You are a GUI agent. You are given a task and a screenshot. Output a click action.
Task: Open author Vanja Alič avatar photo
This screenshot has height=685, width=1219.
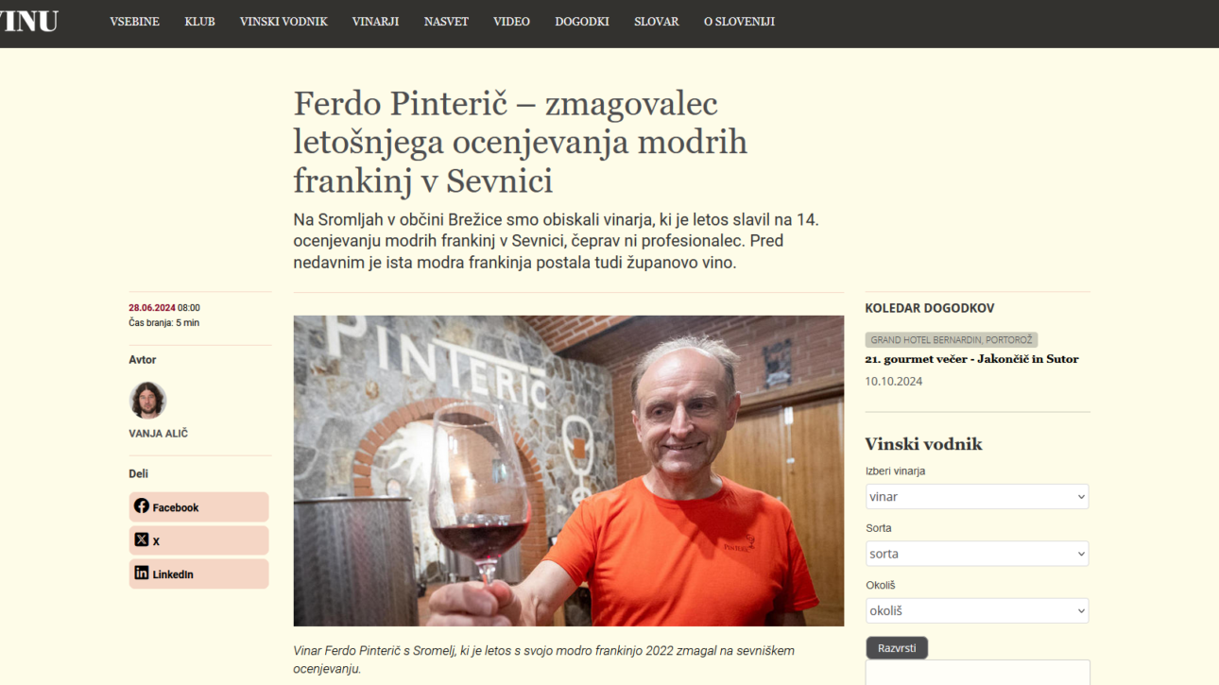click(x=147, y=400)
